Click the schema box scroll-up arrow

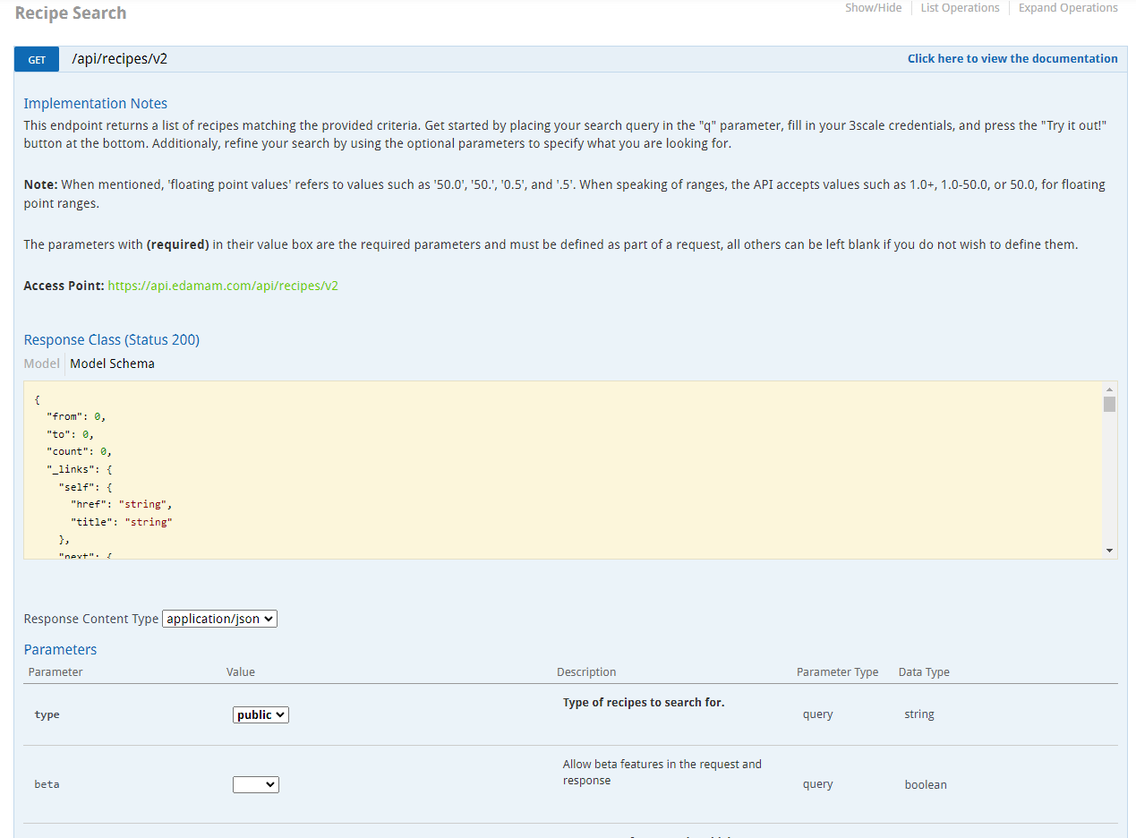pos(1110,389)
